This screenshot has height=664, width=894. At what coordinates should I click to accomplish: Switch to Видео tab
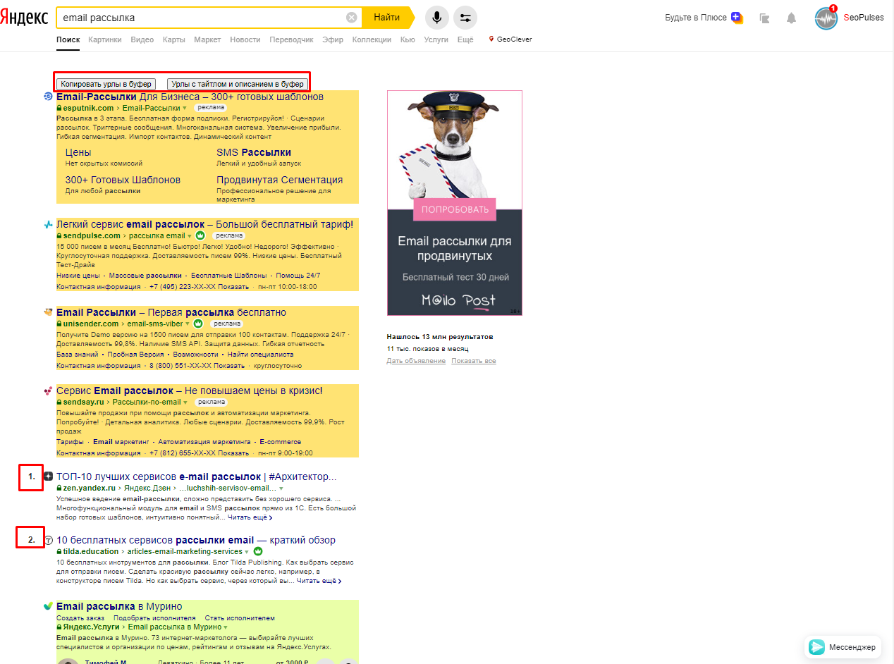click(142, 39)
